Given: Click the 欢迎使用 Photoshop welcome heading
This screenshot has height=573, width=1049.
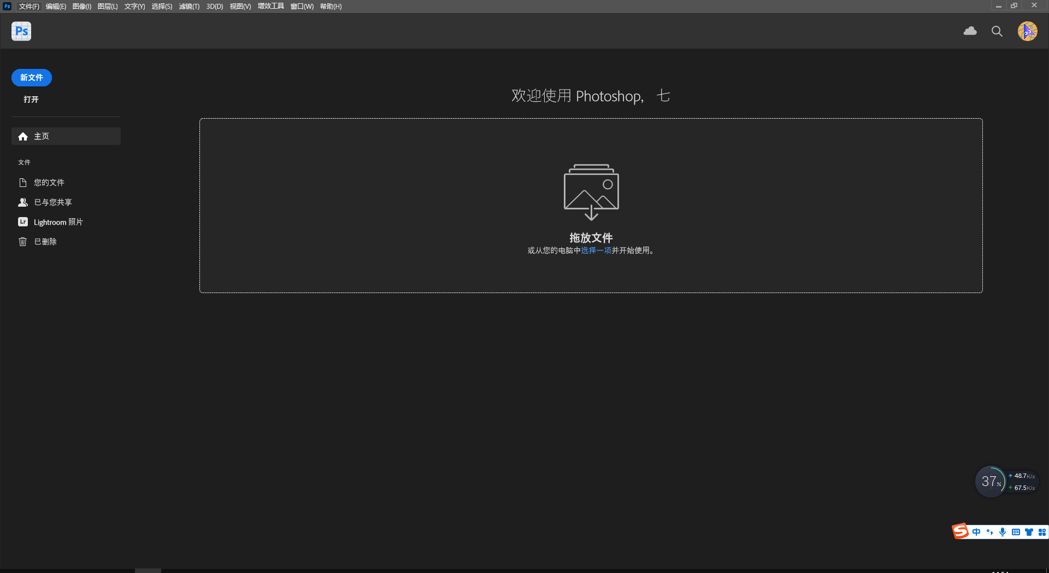Looking at the screenshot, I should 591,96.
